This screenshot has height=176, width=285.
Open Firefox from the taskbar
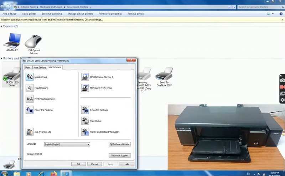[x=54, y=174]
